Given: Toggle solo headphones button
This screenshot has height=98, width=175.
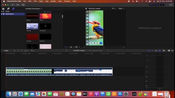Looking at the screenshot, I should 156,51.
